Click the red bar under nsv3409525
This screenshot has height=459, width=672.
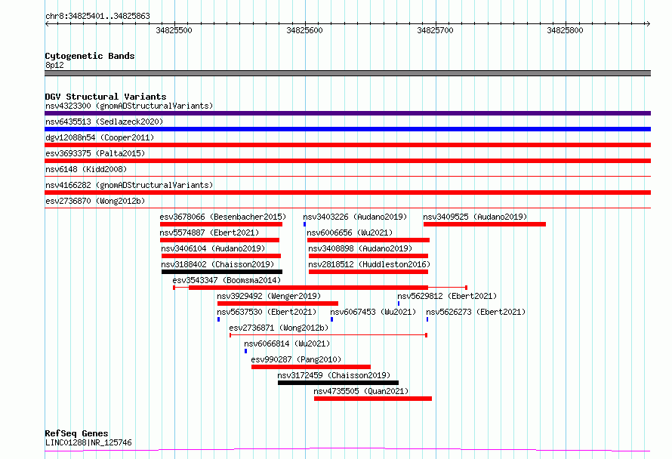[x=485, y=224]
